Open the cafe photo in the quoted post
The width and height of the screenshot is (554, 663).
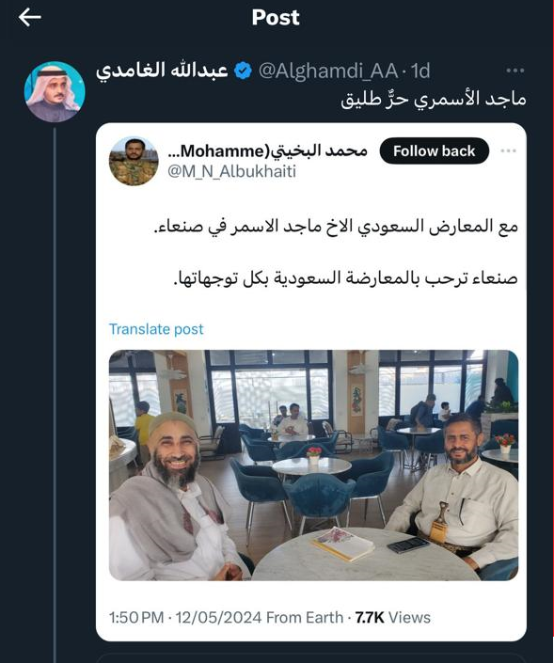tap(313, 466)
